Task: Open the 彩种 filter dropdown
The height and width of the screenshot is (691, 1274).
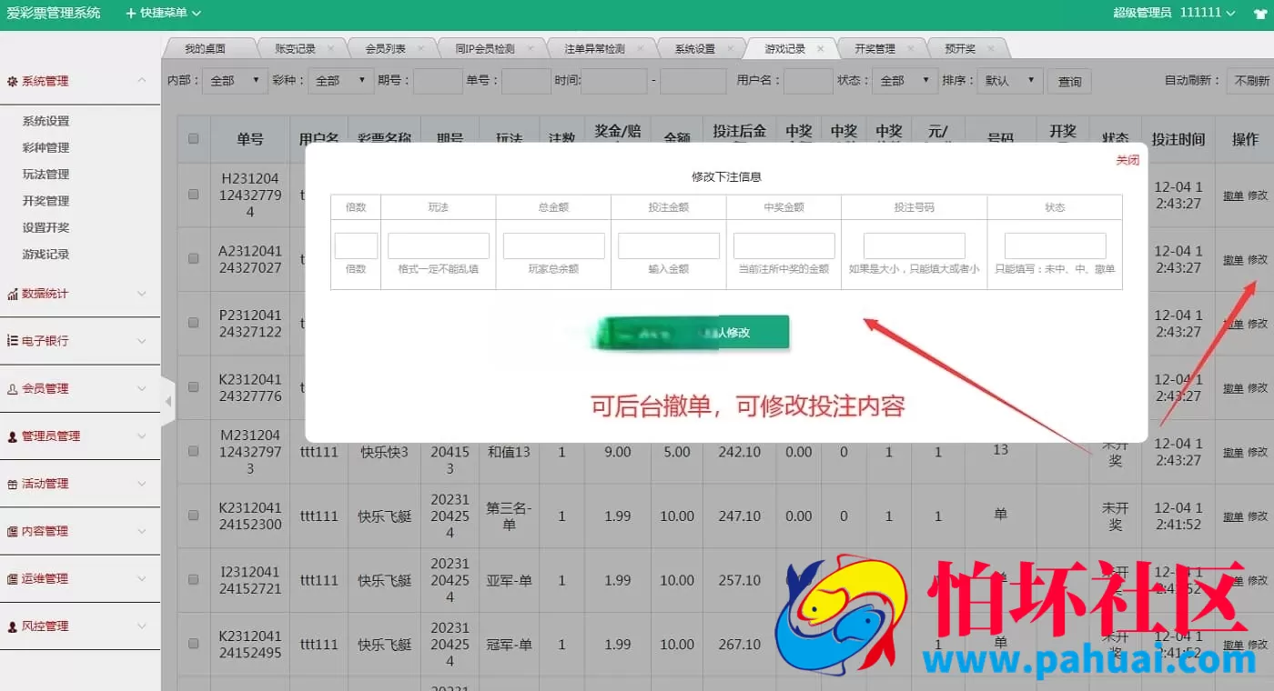Action: [340, 81]
